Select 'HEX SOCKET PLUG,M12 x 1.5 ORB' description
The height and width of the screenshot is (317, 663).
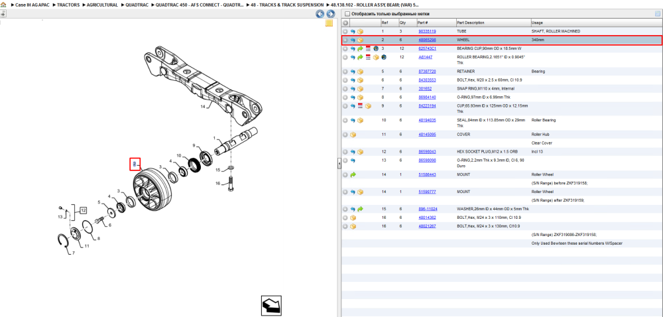(487, 152)
